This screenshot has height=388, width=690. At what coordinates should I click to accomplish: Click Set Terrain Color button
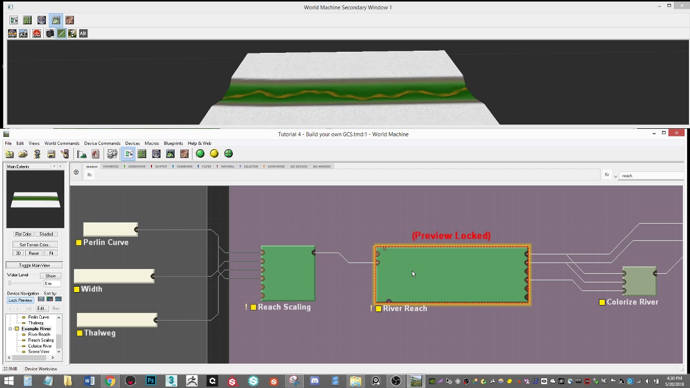coord(34,245)
